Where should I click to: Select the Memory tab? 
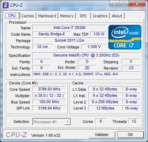pos(67,16)
